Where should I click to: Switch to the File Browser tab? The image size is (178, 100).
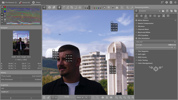9,2
